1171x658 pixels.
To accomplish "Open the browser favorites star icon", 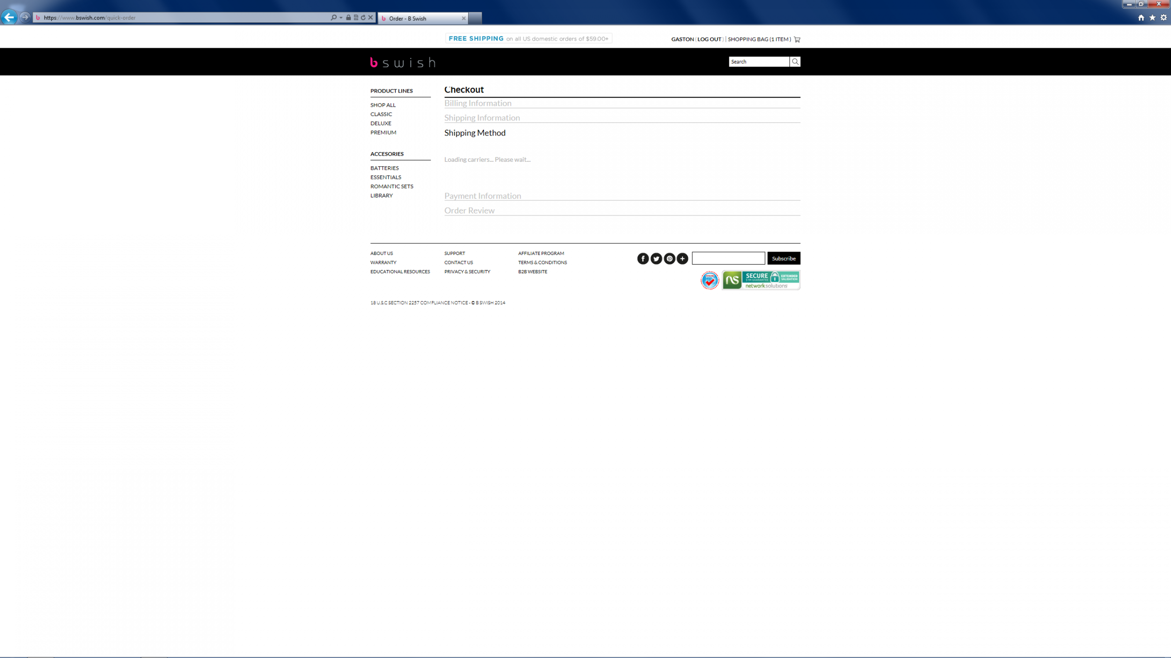I will (x=1152, y=18).
